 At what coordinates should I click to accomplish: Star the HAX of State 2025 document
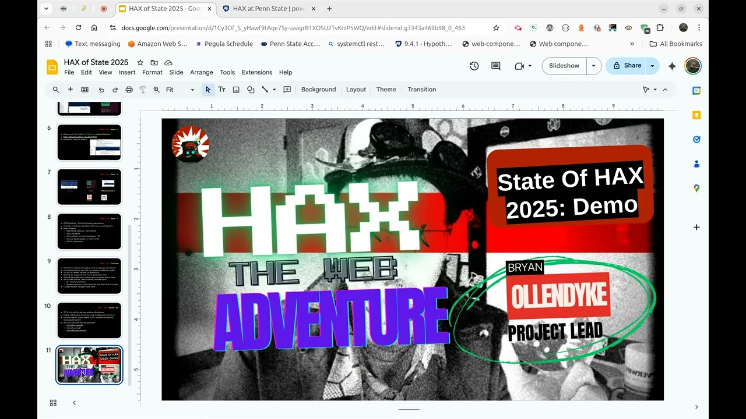click(140, 62)
